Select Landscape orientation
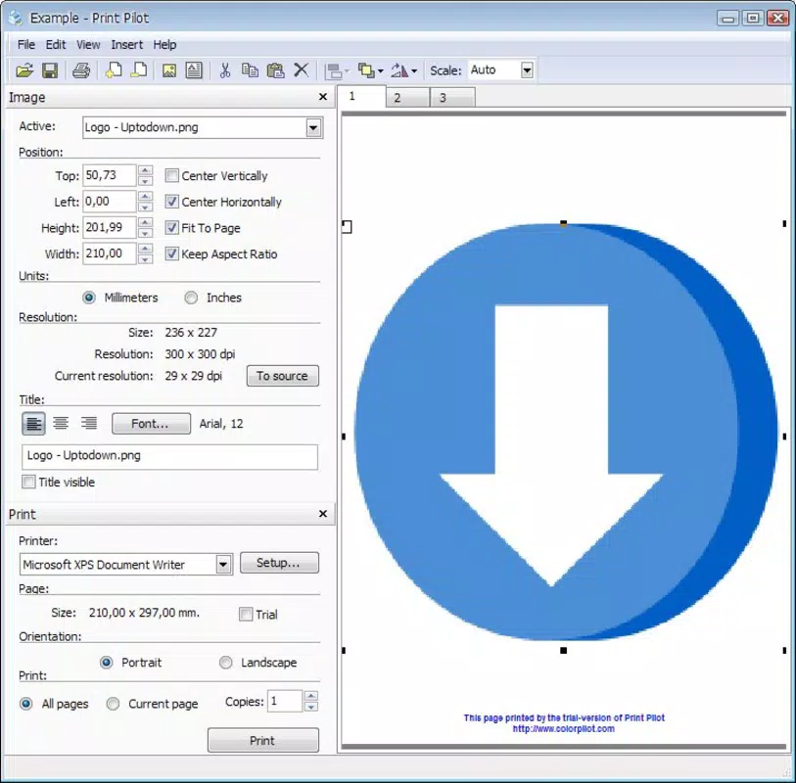Screen dimensions: 796x783 [x=226, y=663]
